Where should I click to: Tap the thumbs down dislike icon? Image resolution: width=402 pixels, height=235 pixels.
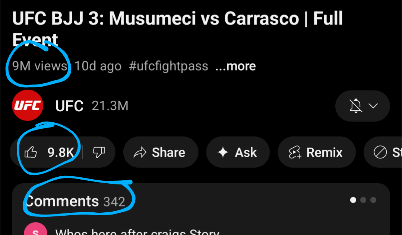(x=99, y=152)
